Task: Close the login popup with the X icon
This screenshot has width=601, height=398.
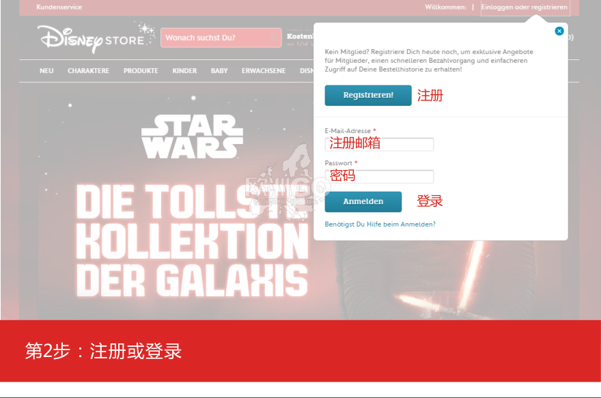Action: 559,31
